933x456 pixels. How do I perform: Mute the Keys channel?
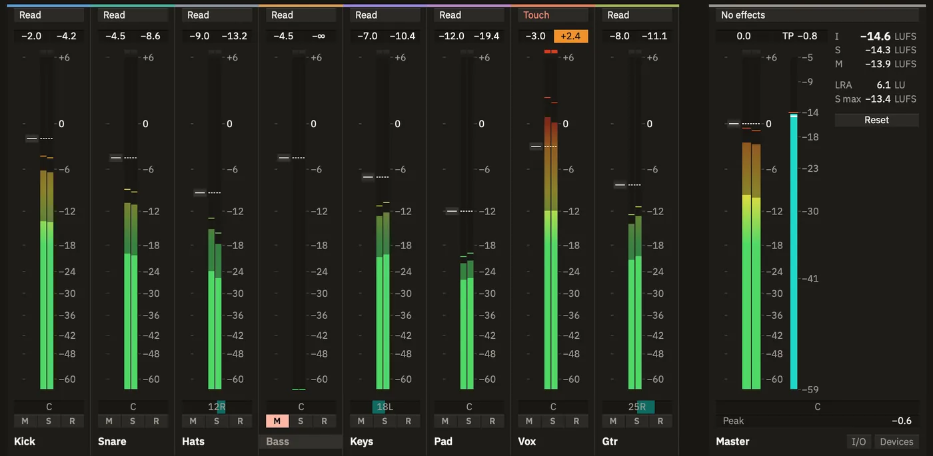coord(361,421)
